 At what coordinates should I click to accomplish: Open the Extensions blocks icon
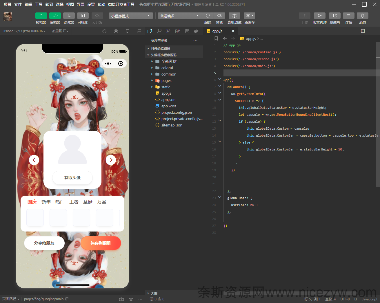[178, 31]
